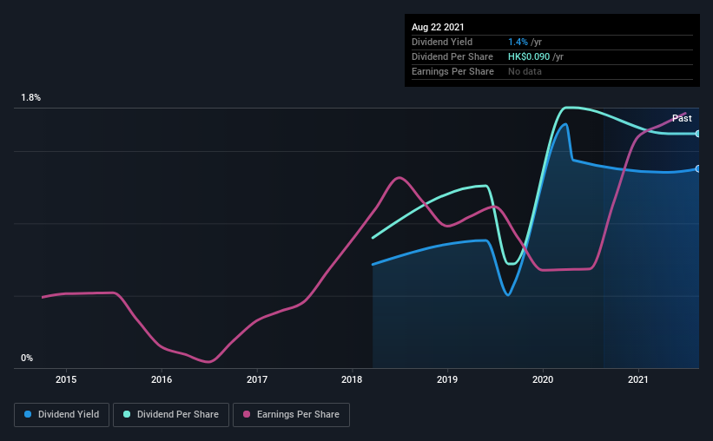The width and height of the screenshot is (713, 441).
Task: Toggle the Dividend Per Share legend button
Action: point(171,415)
